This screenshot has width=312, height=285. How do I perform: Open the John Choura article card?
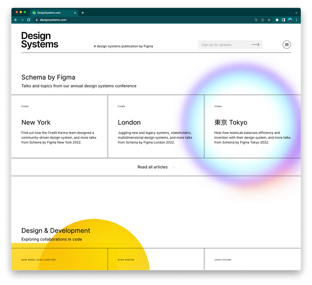click(253, 259)
